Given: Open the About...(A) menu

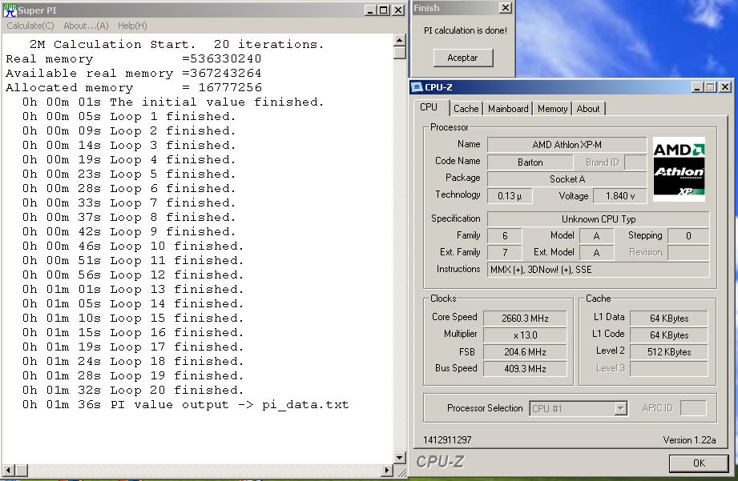Looking at the screenshot, I should tap(86, 26).
